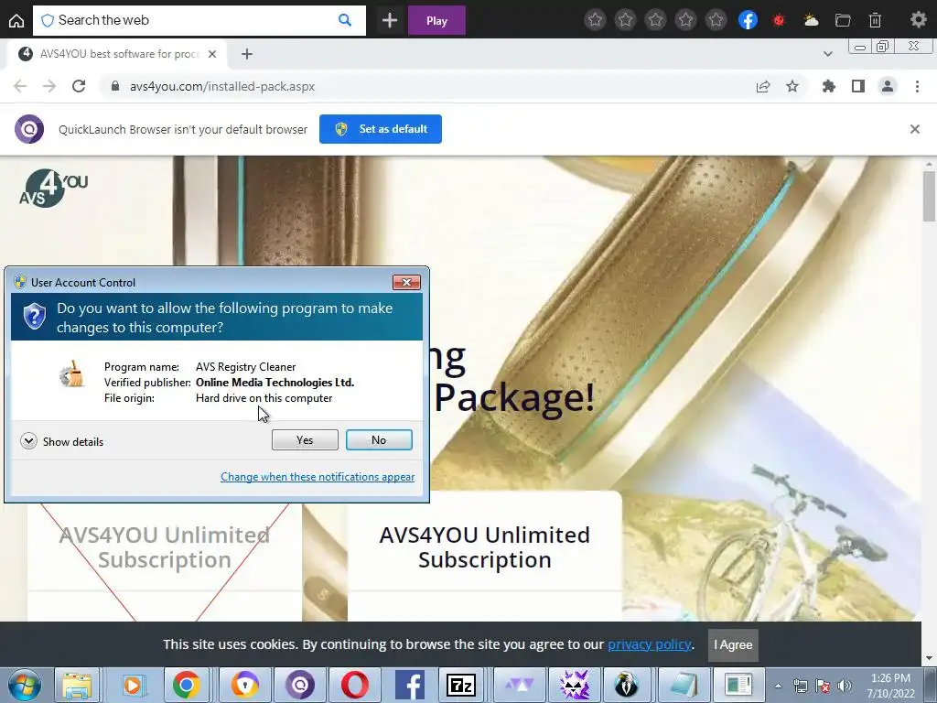Viewport: 937px width, 703px height.
Task: Reload the page
Action: click(79, 86)
